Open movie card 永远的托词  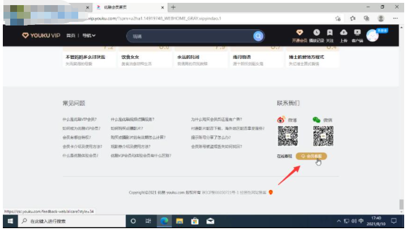pos(201,58)
